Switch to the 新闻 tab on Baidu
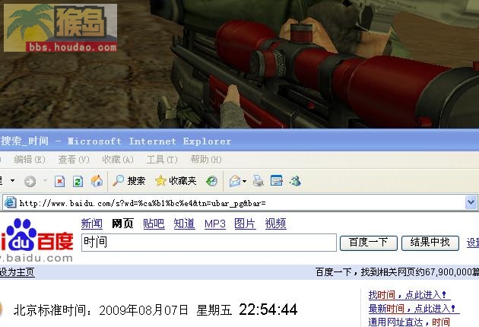This screenshot has width=479, height=327. coord(92,224)
